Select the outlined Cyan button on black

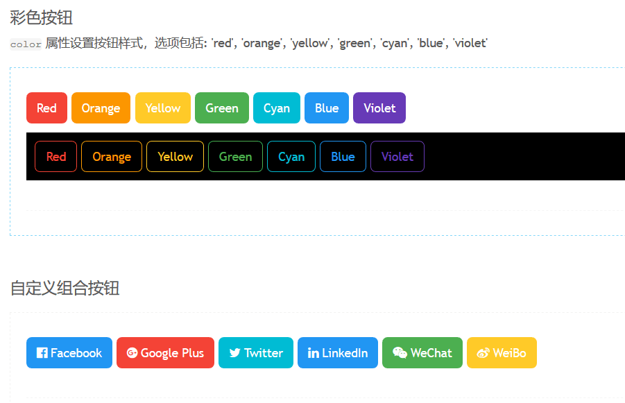(x=291, y=157)
